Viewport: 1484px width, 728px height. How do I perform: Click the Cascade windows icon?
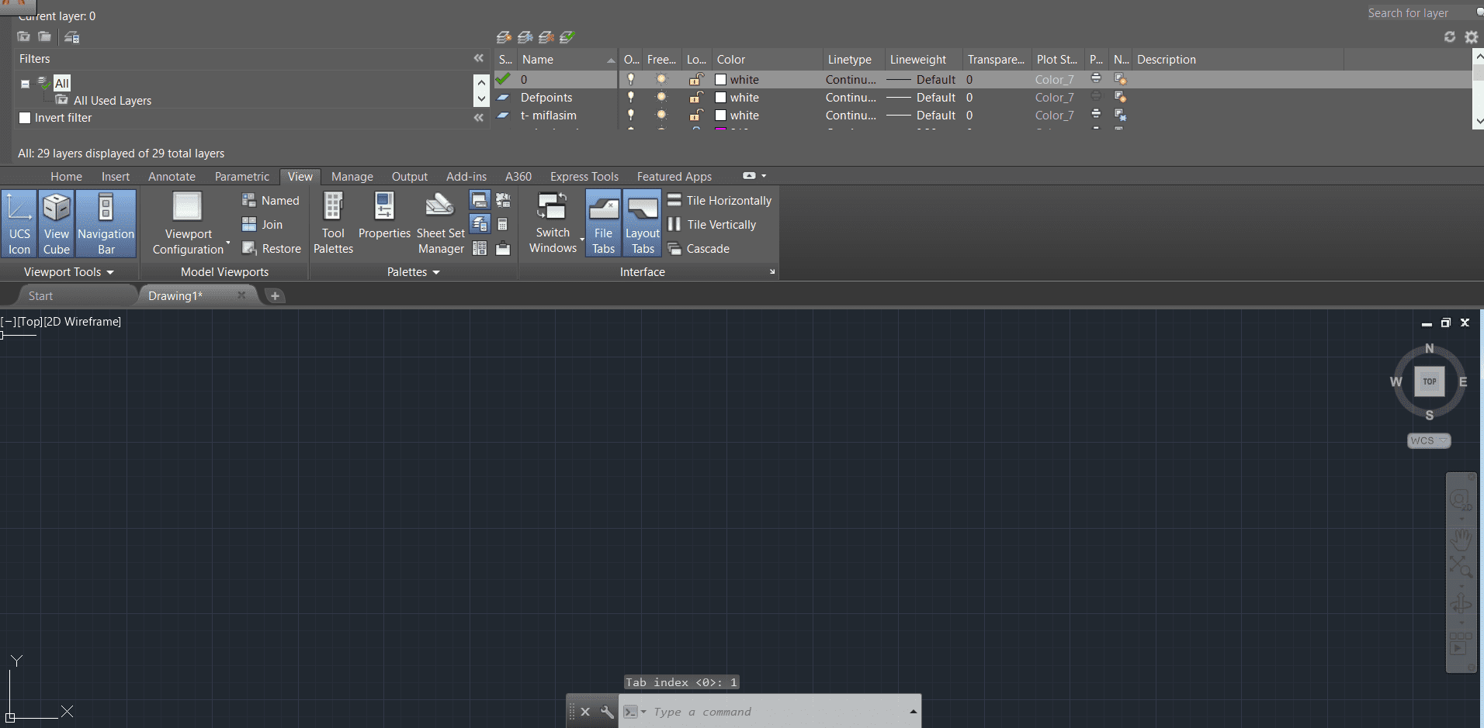pyautogui.click(x=674, y=249)
